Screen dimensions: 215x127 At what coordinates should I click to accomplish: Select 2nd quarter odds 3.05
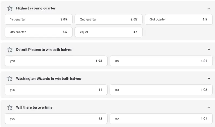108,20
